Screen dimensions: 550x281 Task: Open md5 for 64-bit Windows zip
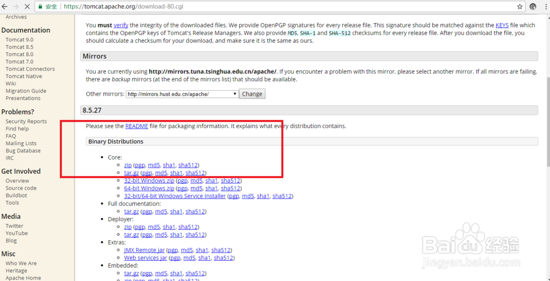[x=196, y=189]
